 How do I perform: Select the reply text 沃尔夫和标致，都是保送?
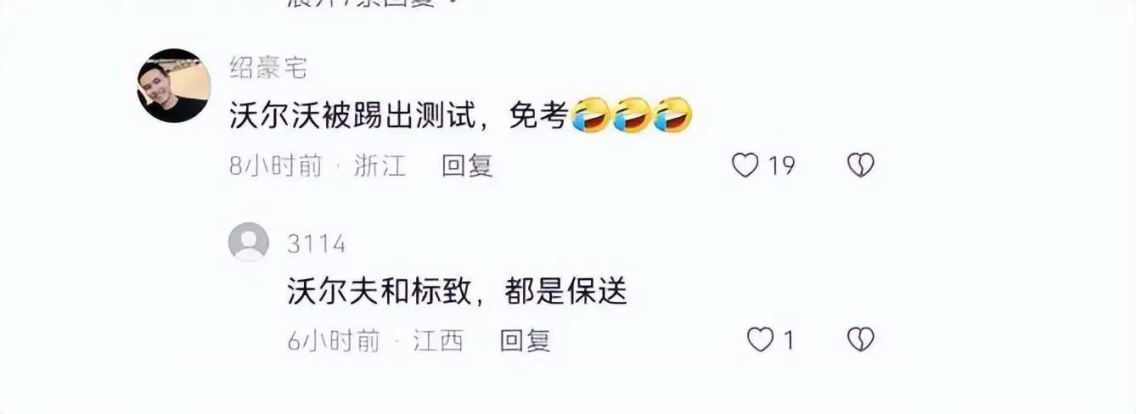click(457, 292)
